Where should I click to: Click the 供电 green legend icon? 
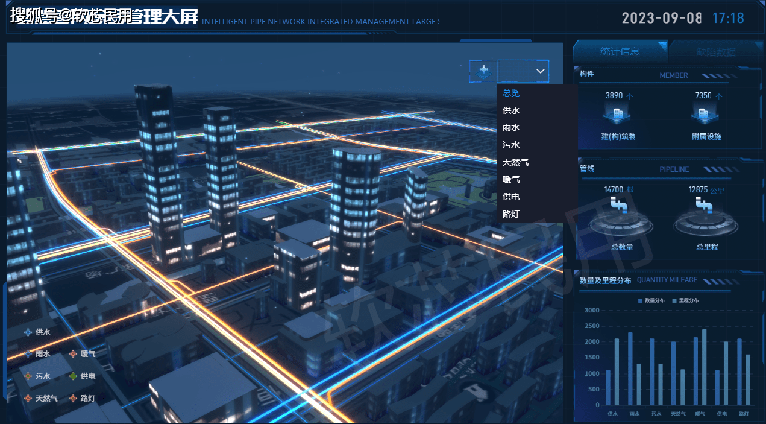tap(73, 376)
